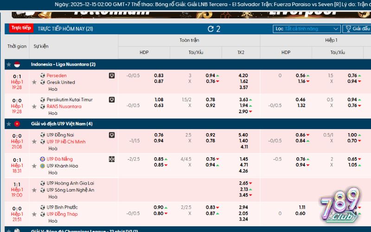Click the '1X2' column header
Image resolution: width=371 pixels, height=232 pixels.
pyautogui.click(x=241, y=52)
